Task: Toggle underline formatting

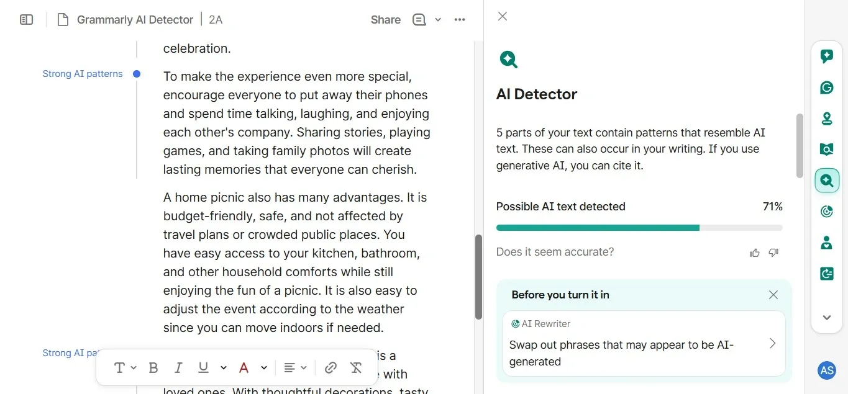Action: tap(203, 368)
